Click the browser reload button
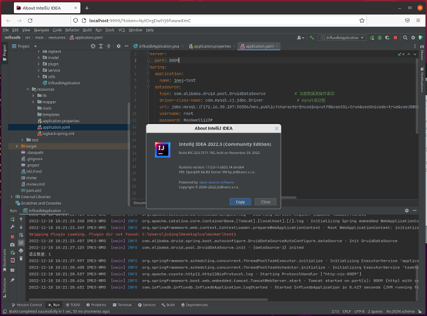Screen dimensions: 427x316 point(30,21)
